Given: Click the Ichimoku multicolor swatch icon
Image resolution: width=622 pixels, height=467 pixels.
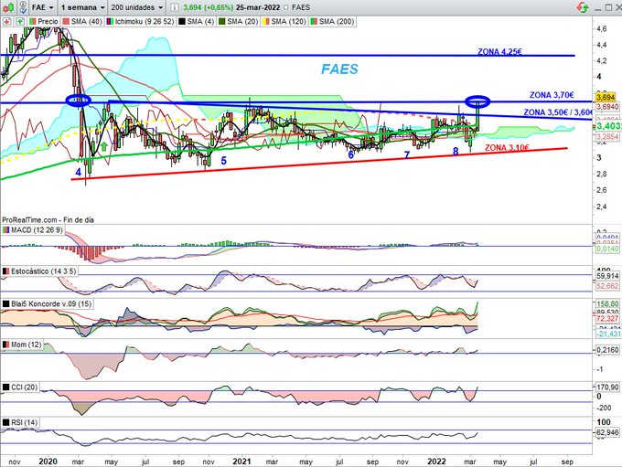Looking at the screenshot, I should tap(111, 21).
